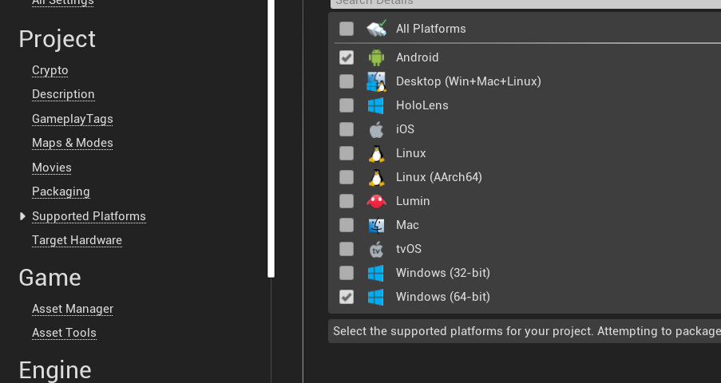Click the iOS Apple logo icon

click(376, 129)
